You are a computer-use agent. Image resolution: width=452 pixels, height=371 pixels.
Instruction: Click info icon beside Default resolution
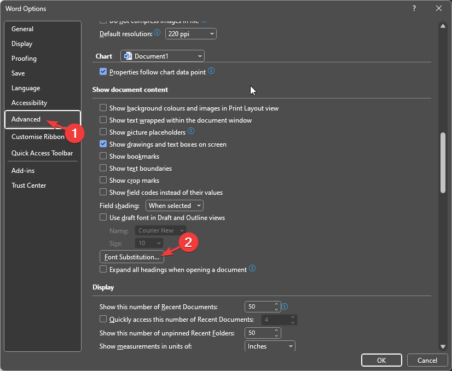[x=157, y=33]
